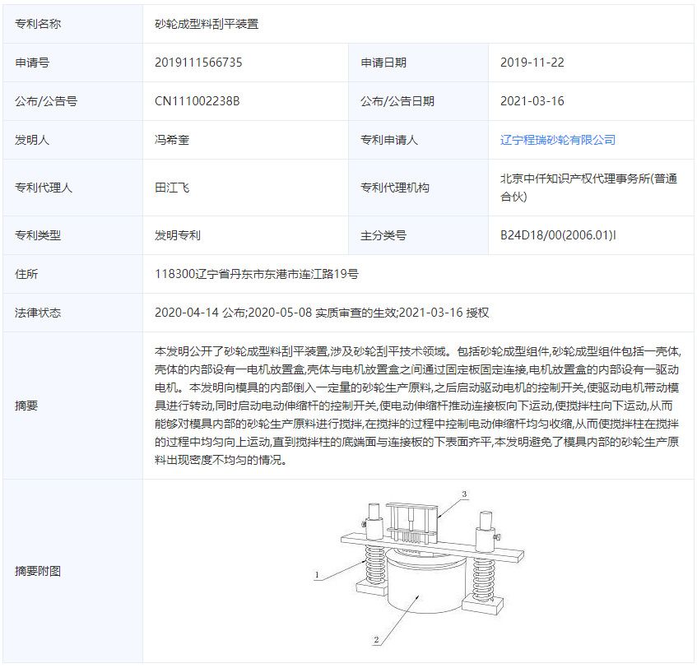Select the patent title 砂轮成型料刮平装置
The height and width of the screenshot is (668, 697).
pyautogui.click(x=207, y=24)
